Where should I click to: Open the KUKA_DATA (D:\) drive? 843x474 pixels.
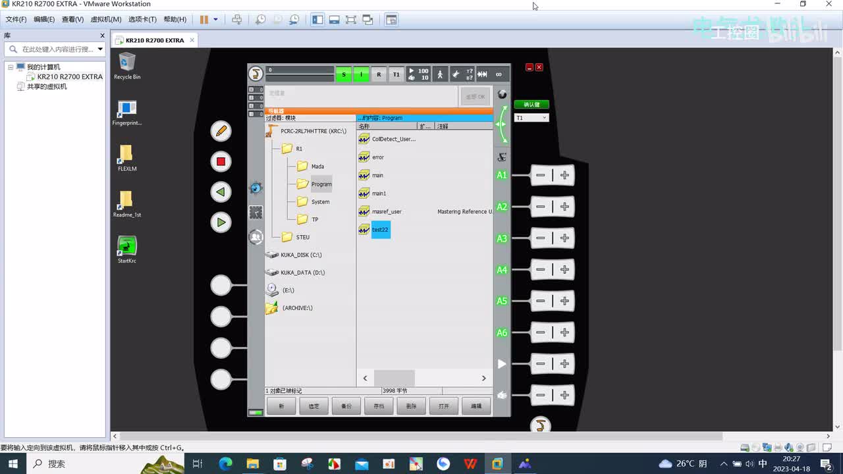pyautogui.click(x=295, y=273)
